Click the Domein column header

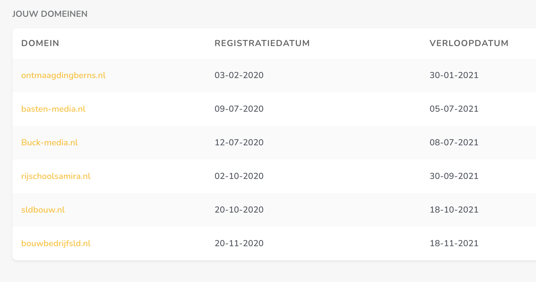(40, 43)
